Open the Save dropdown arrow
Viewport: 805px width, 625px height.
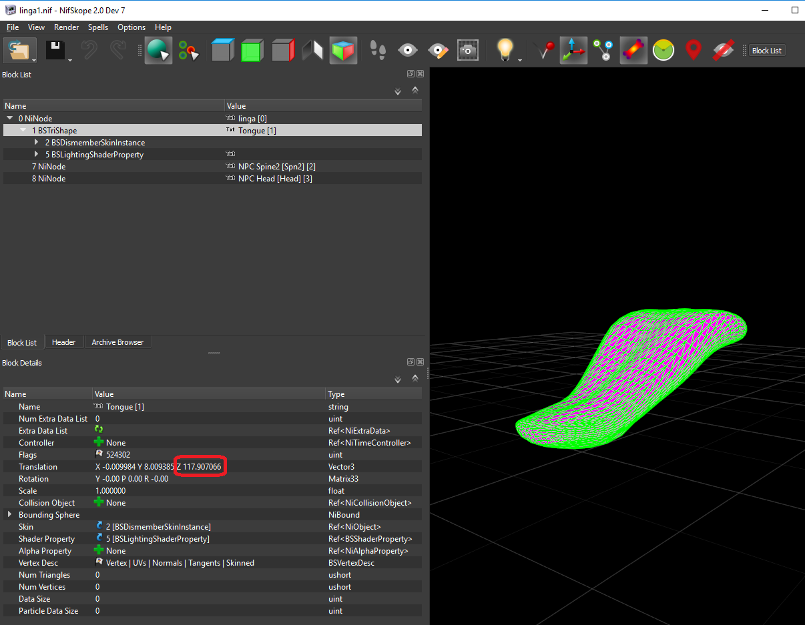69,60
